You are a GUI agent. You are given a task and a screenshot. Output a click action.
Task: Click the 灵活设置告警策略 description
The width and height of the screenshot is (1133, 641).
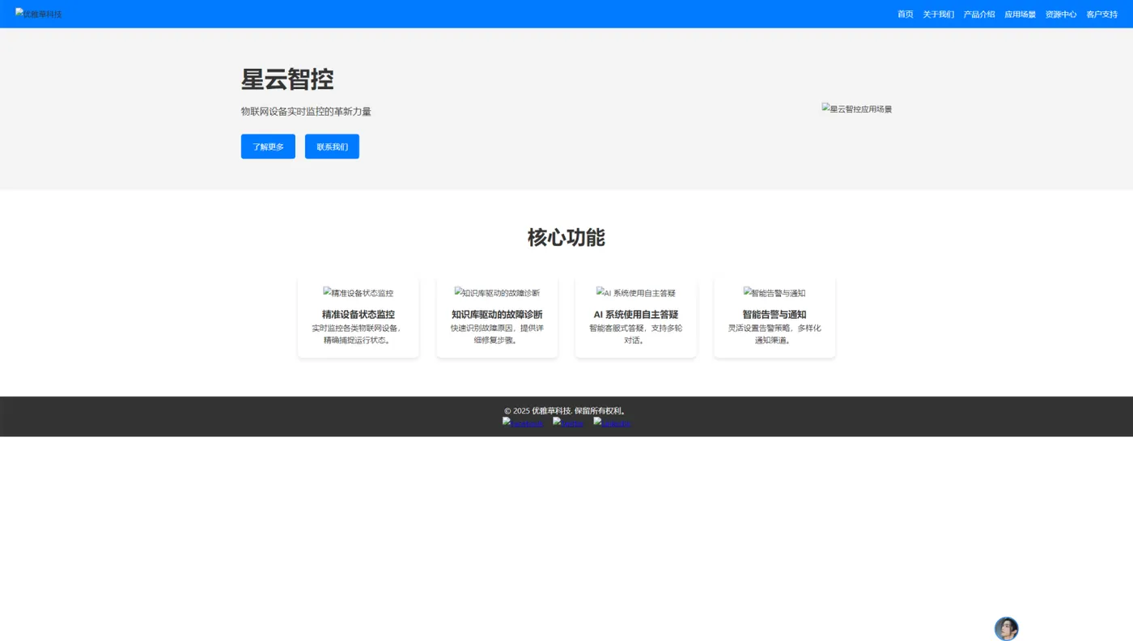[x=774, y=334]
